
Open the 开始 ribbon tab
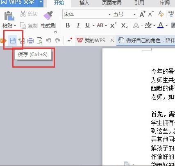tap(59, 3)
